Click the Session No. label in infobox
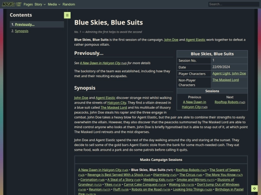Image resolution: width=261 pixels, height=195 pixels. click(188, 61)
